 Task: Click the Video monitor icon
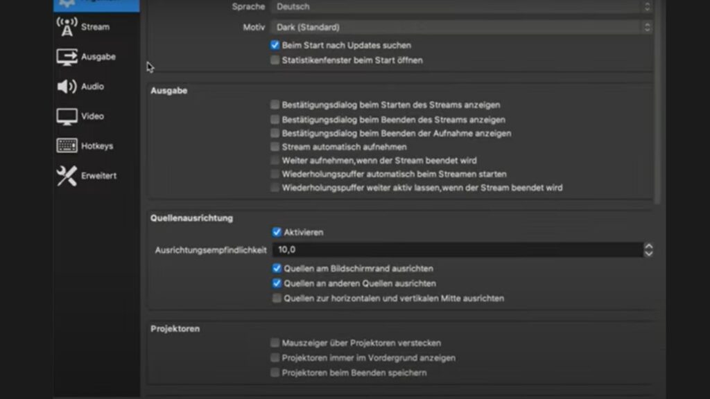point(67,116)
